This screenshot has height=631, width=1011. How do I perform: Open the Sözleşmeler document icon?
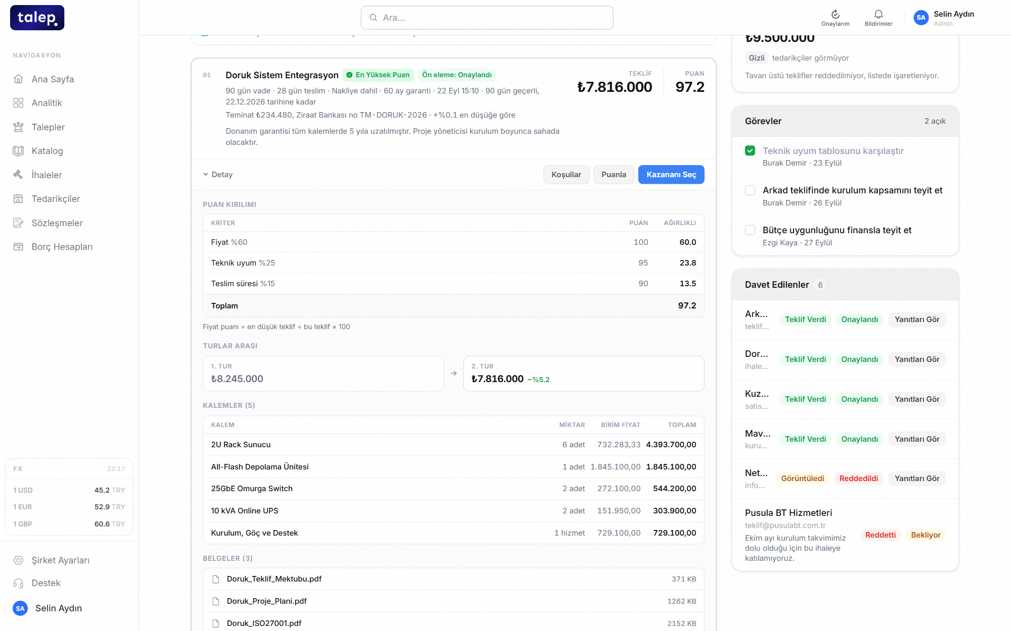tap(18, 223)
